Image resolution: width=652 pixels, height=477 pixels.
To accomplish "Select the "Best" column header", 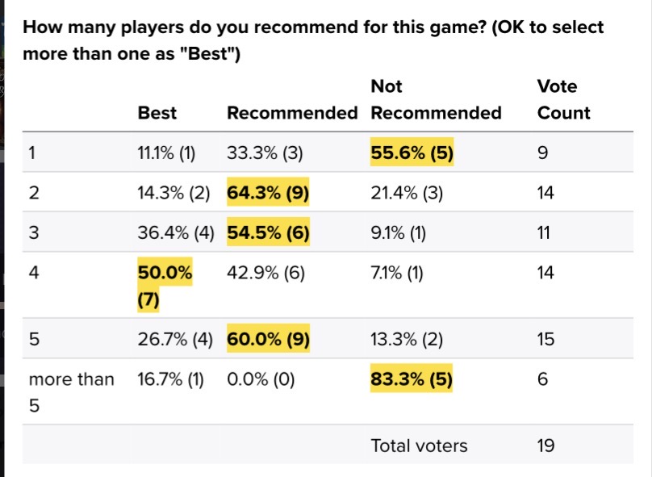I will pos(157,113).
